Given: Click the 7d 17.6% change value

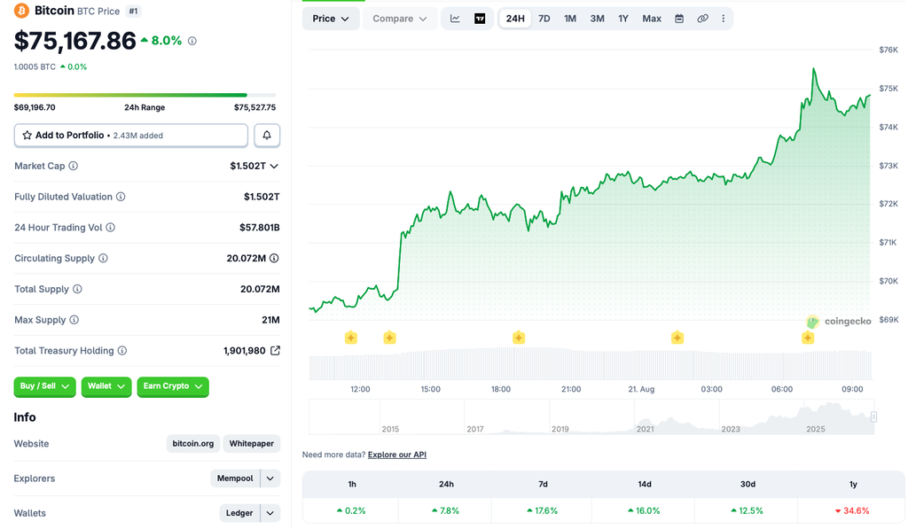Looking at the screenshot, I should (543, 511).
